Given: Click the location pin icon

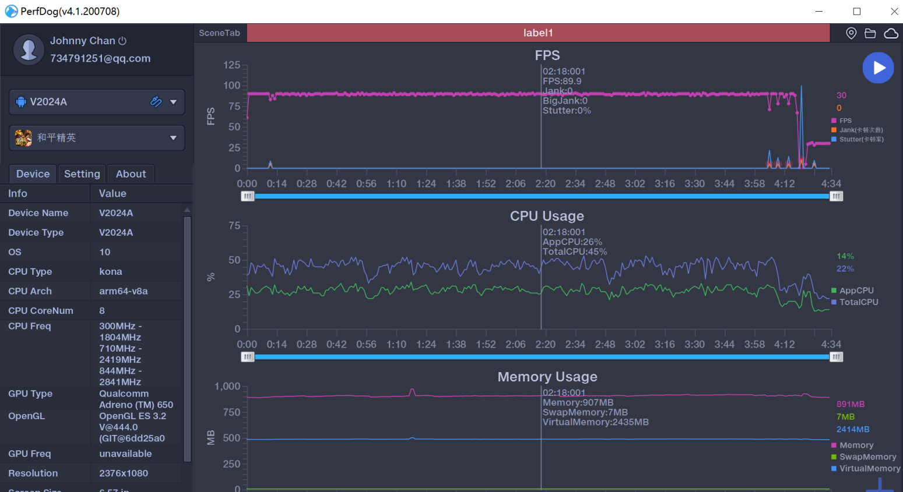Looking at the screenshot, I should point(851,33).
